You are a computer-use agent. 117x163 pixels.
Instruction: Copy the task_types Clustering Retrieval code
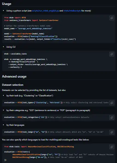112,103
